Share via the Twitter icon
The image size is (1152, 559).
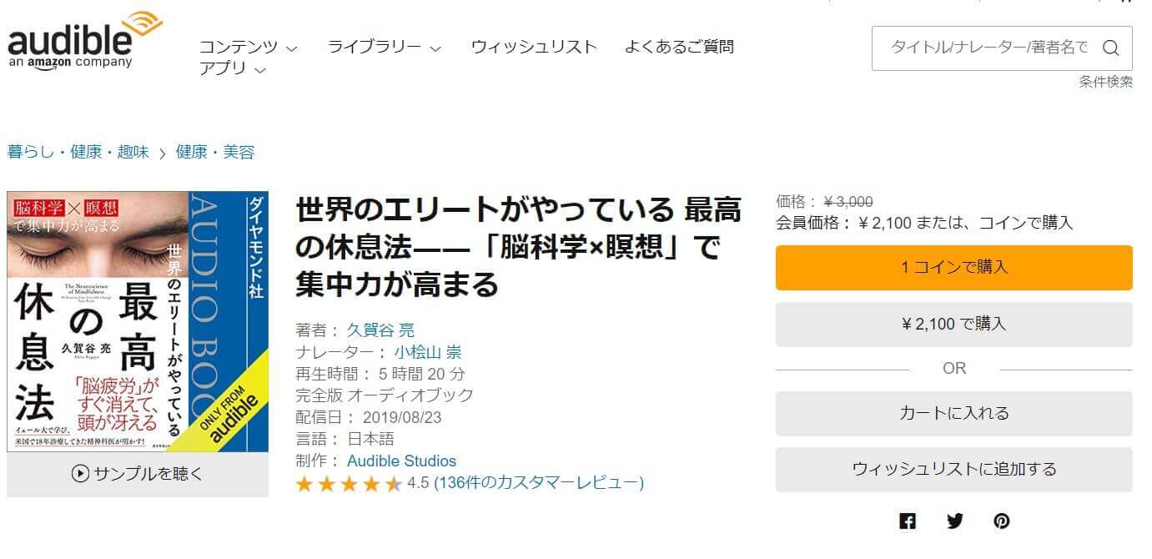pos(955,521)
